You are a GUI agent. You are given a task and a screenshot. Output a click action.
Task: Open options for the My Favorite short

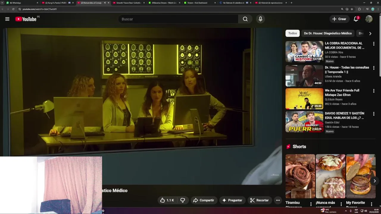[x=371, y=204]
